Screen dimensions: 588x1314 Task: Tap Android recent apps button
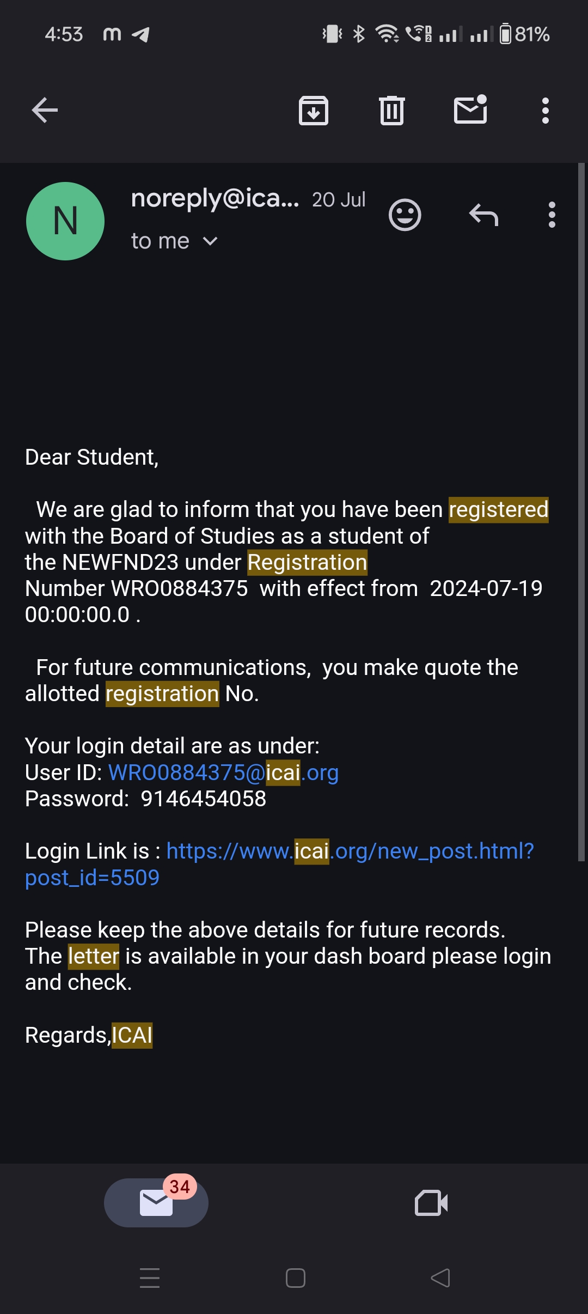point(150,1277)
